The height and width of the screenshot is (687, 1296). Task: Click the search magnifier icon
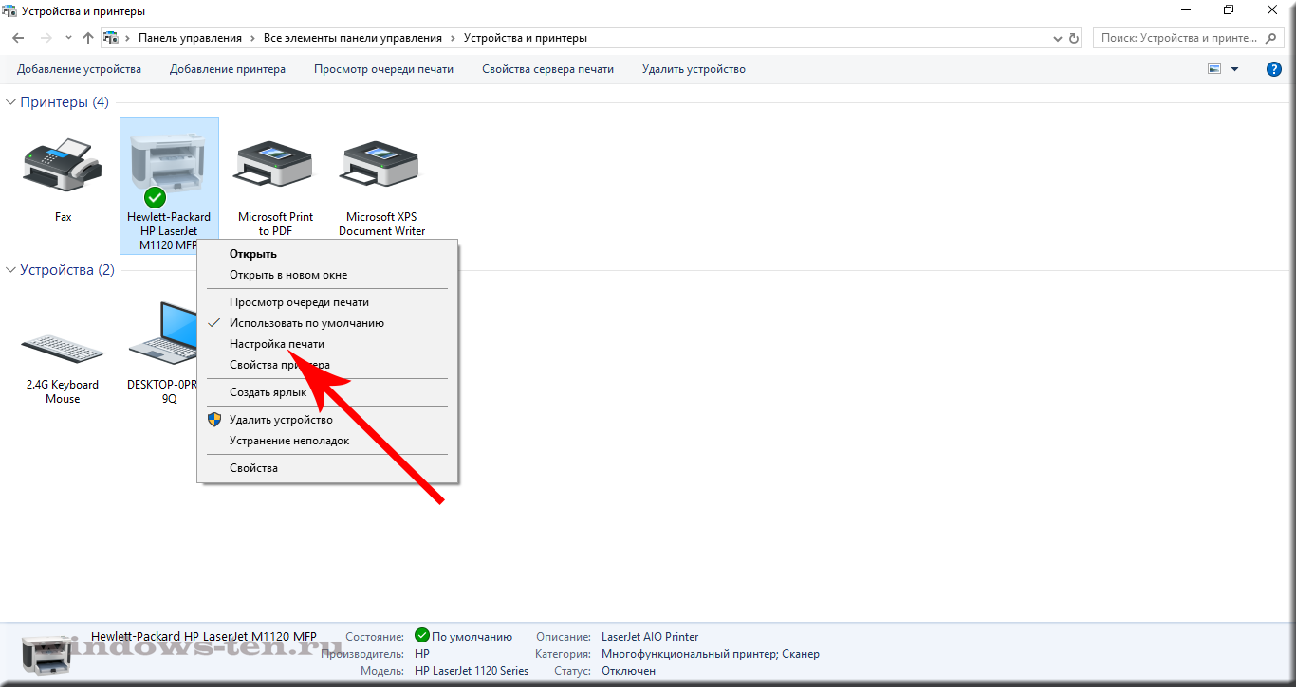[x=1272, y=38]
